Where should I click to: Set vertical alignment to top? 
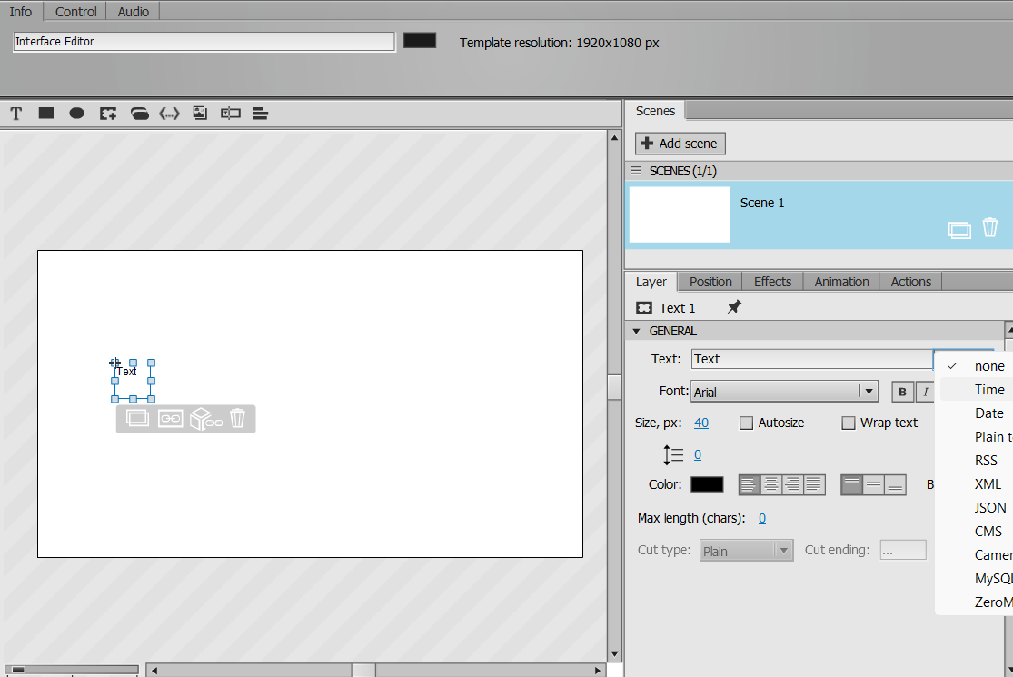click(852, 484)
